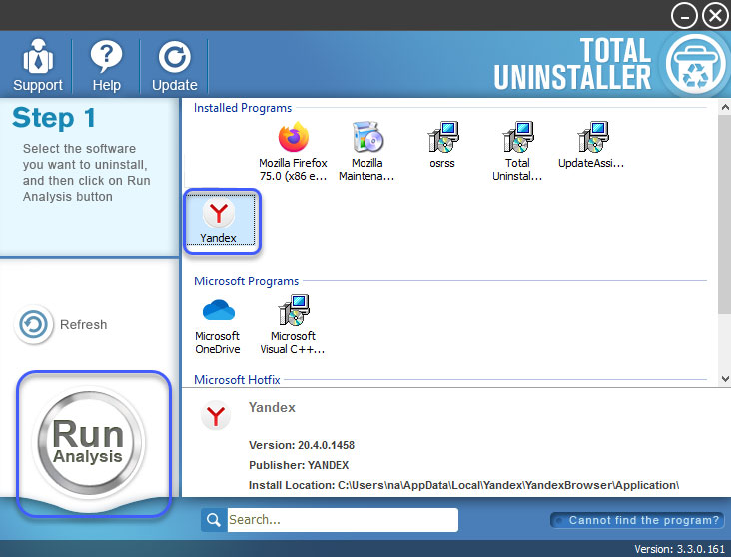Click the Installed Programs heading
Image resolution: width=731 pixels, height=557 pixels.
coord(243,108)
